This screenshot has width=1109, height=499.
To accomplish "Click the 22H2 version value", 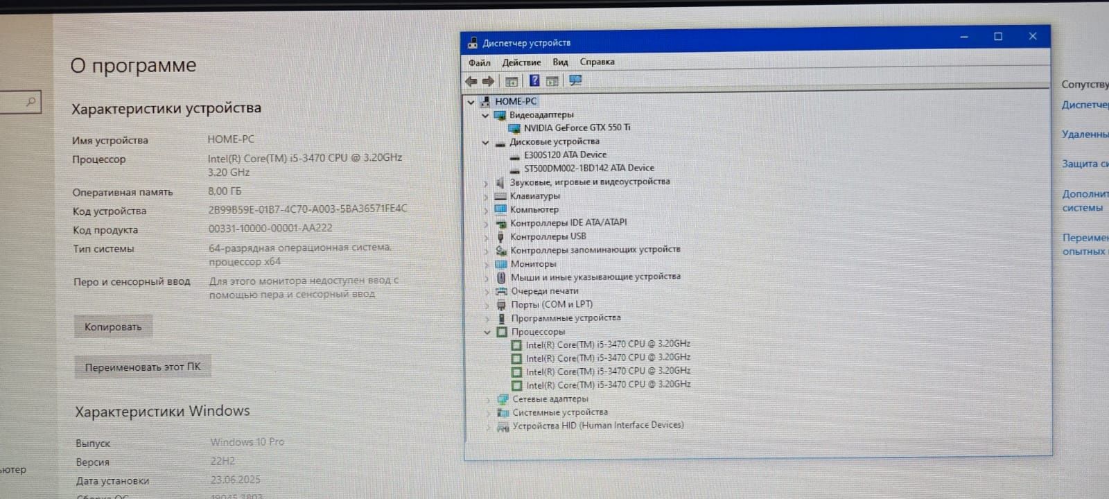I will (x=222, y=461).
